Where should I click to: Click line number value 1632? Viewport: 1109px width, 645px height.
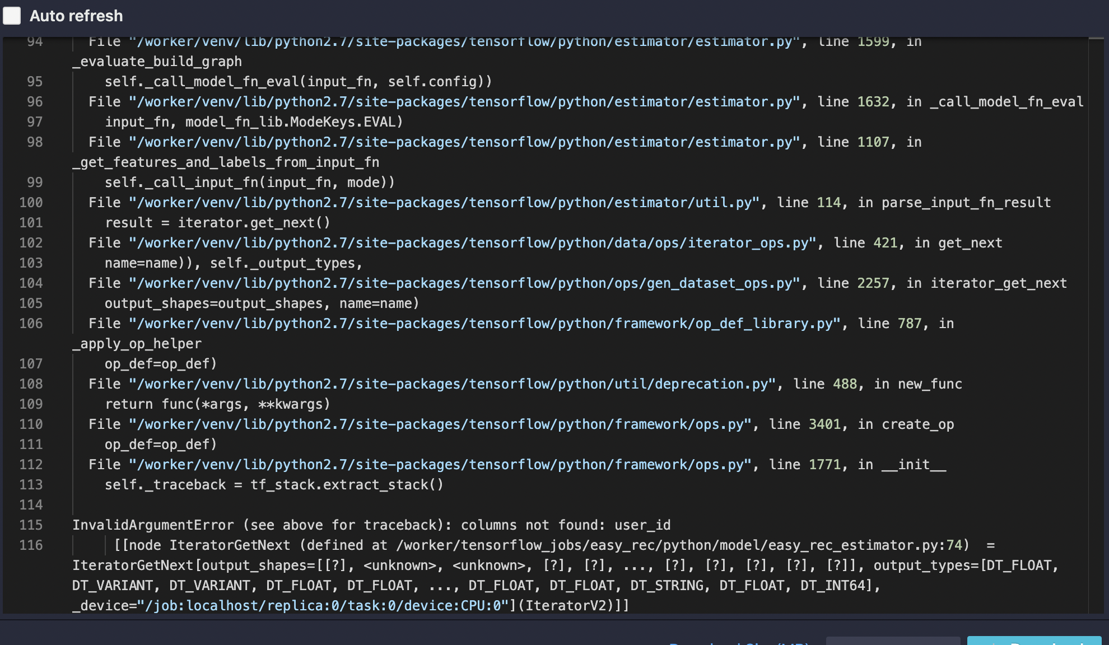click(873, 102)
